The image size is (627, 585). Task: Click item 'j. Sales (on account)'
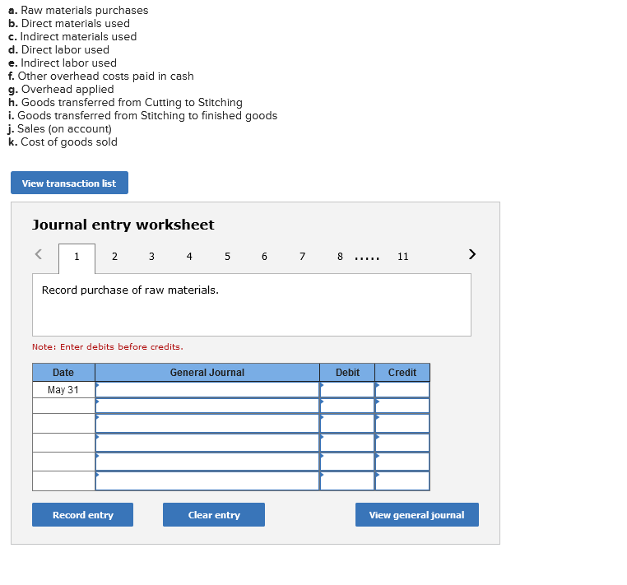(x=59, y=129)
